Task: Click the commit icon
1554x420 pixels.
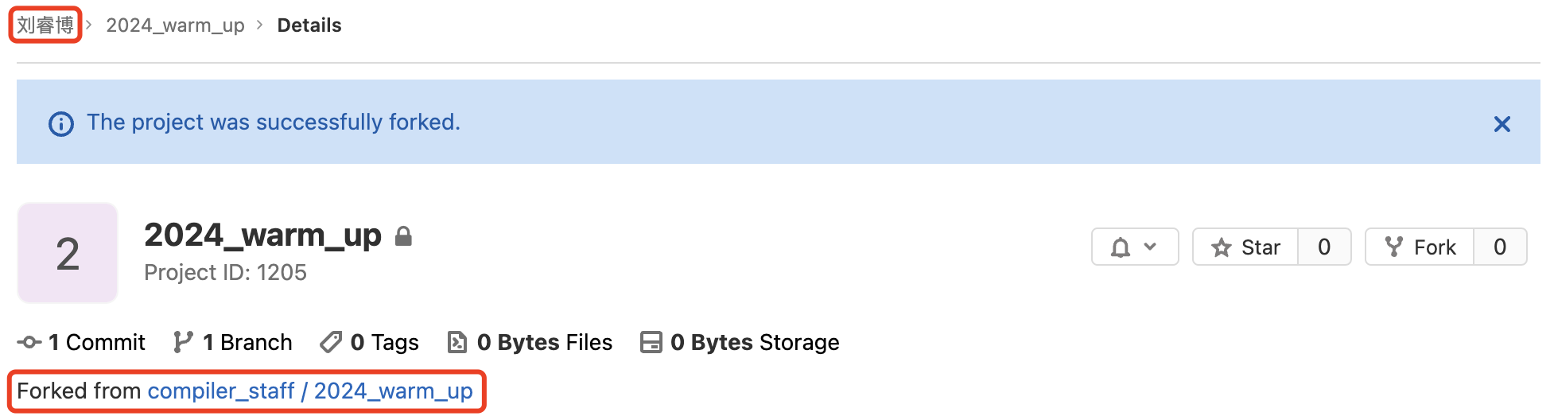Action: click(x=29, y=342)
